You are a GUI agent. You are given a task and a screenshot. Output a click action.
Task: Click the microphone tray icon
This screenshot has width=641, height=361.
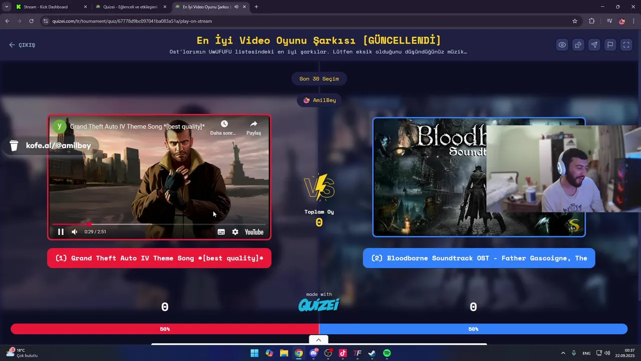(574, 353)
